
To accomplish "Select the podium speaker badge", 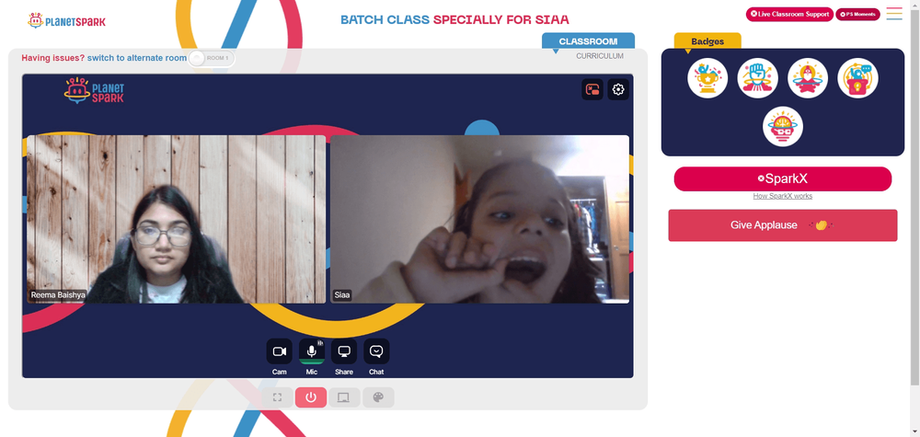I will click(857, 78).
